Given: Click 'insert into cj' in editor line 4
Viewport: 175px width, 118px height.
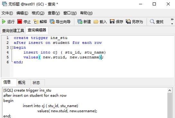Looking at the screenshot, I should (41, 52).
